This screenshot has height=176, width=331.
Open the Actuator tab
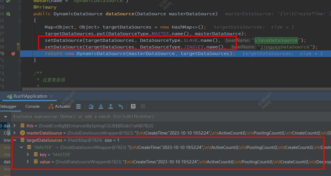[60, 107]
